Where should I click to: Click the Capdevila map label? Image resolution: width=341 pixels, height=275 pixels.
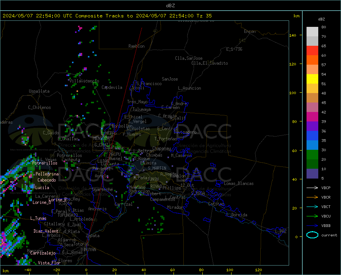click(x=112, y=87)
